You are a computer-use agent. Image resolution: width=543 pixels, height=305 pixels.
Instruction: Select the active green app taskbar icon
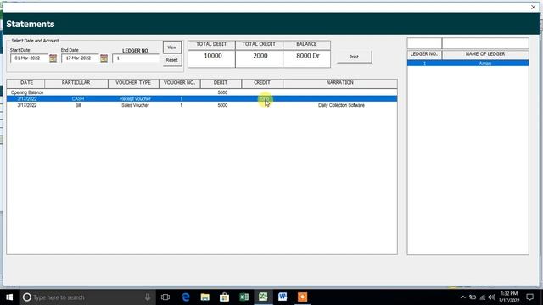point(263,297)
